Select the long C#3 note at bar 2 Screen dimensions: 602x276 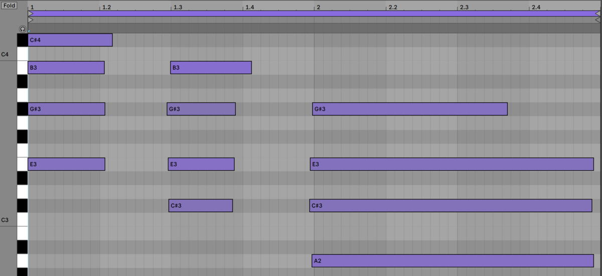[451, 206]
